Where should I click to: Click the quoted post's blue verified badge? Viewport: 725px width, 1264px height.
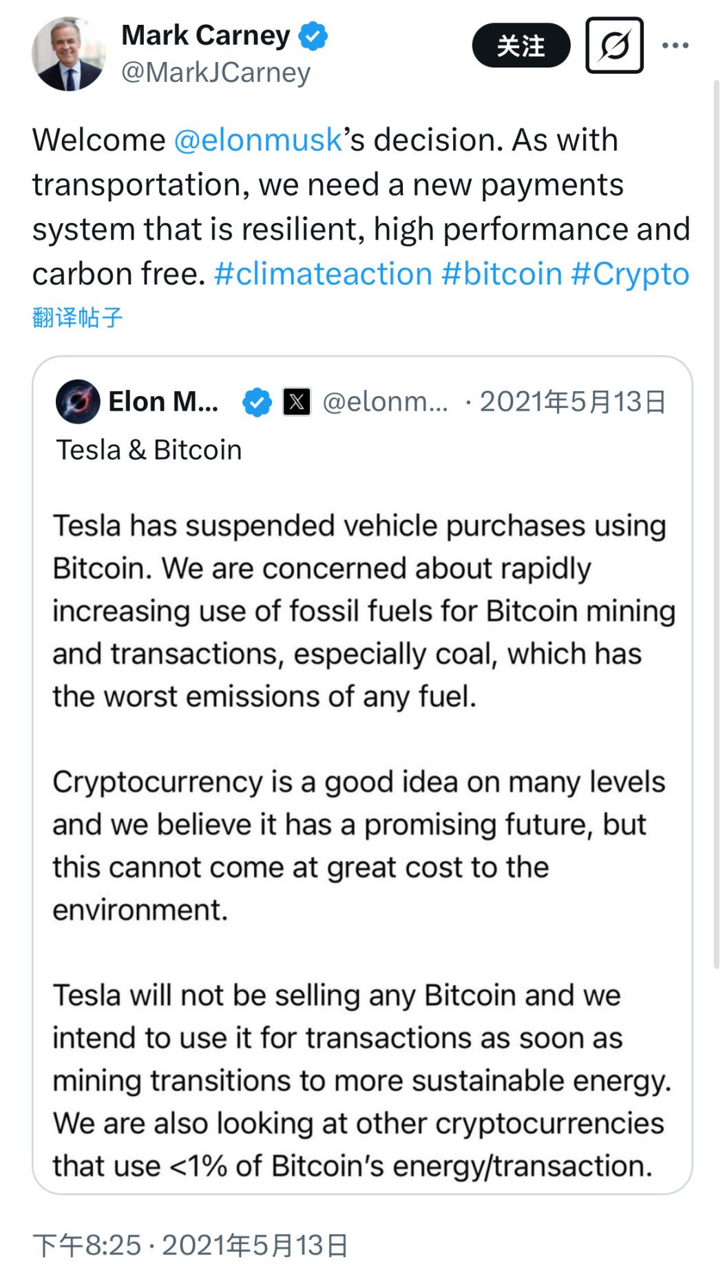pos(257,402)
